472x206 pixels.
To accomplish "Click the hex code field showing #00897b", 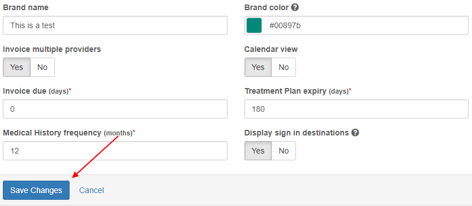I will point(365,25).
